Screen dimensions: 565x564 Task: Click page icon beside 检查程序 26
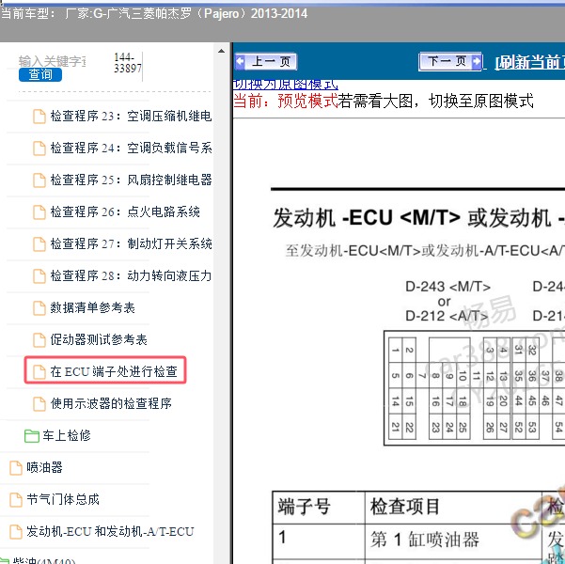(39, 212)
